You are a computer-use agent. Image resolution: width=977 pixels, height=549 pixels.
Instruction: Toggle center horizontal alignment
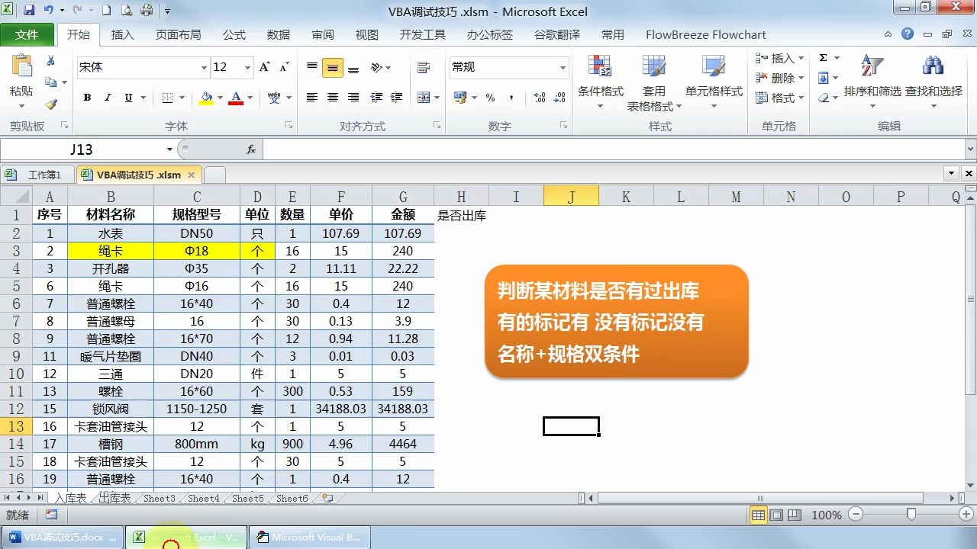click(332, 98)
